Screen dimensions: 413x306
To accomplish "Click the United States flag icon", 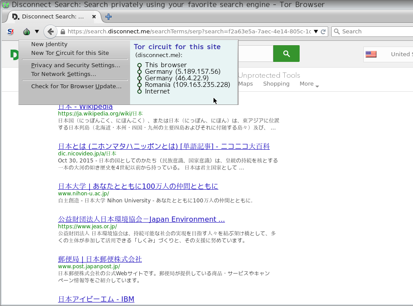I will (371, 54).
